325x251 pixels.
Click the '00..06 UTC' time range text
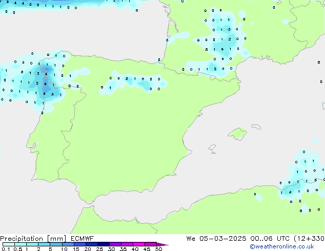coord(270,239)
